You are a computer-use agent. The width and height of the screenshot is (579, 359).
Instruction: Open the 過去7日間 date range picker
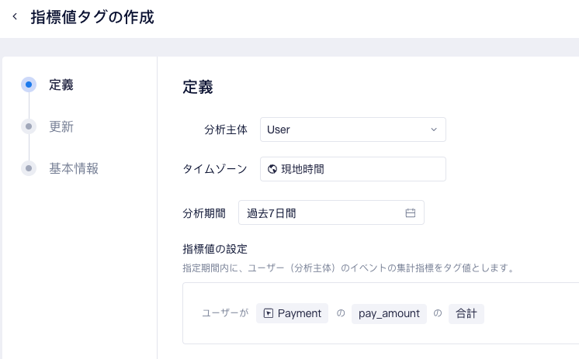pyautogui.click(x=331, y=212)
